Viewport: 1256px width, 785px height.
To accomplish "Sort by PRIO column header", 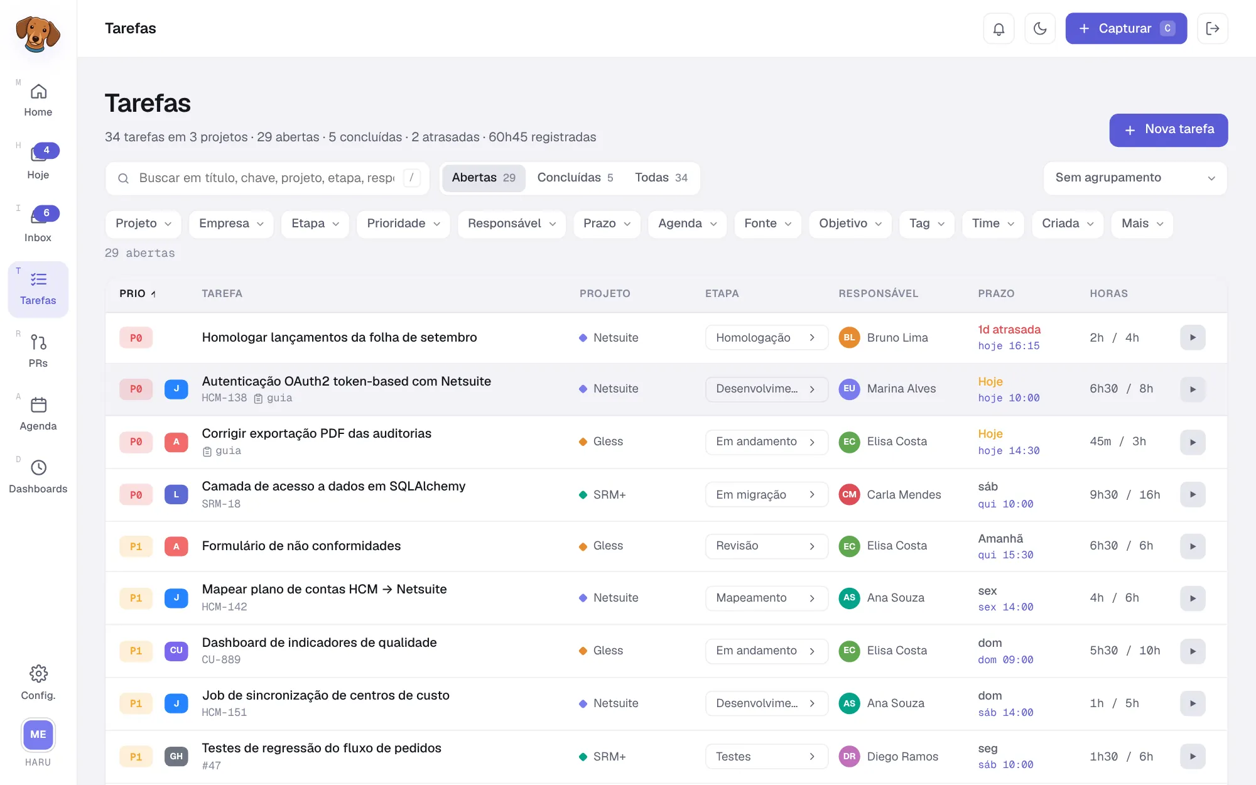I will coord(138,293).
